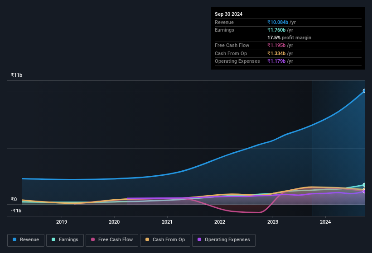Click the Cash From Op label in tooltip
This screenshot has width=372, height=253.
click(x=231, y=53)
